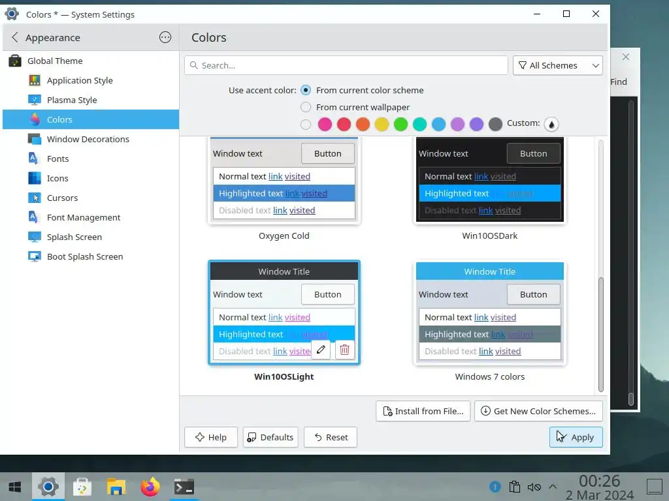
Task: Open the sidebar options (three dots) menu
Action: click(165, 37)
